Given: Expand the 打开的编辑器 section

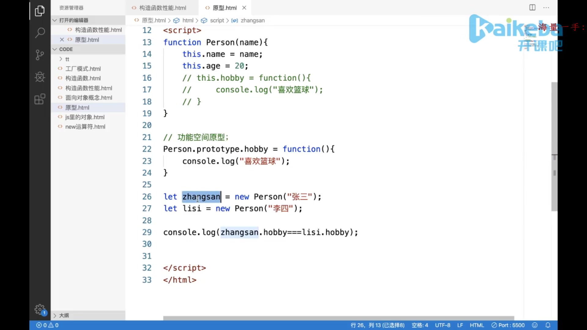Looking at the screenshot, I should [x=55, y=20].
